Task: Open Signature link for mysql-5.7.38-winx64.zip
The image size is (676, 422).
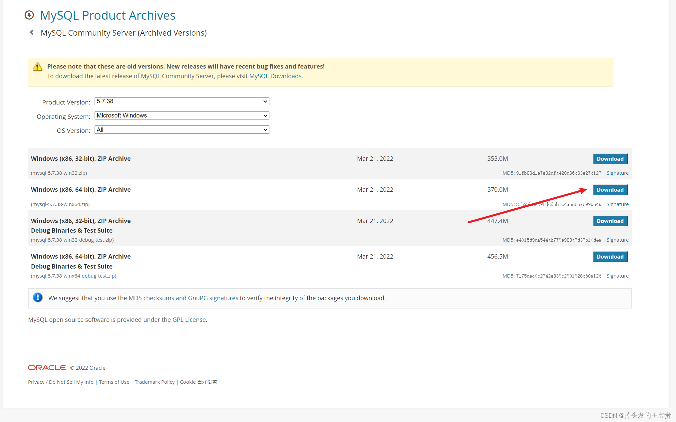Action: tap(617, 204)
